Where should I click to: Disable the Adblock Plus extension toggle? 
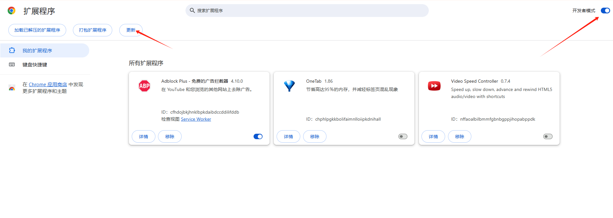tap(258, 137)
